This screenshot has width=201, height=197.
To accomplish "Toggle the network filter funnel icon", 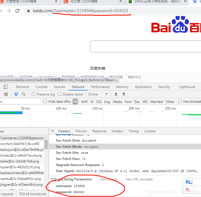I will (x=16, y=94).
